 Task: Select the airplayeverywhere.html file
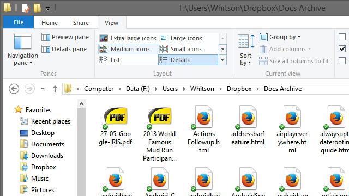pos(292,130)
